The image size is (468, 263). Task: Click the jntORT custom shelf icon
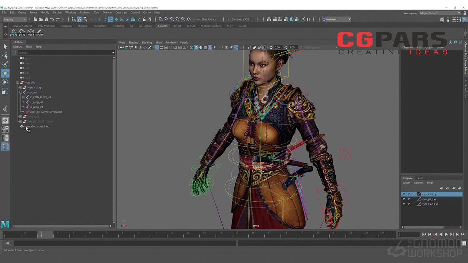tap(39, 33)
